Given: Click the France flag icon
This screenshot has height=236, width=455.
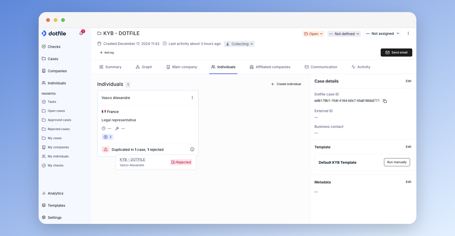Looking at the screenshot, I should pos(104,112).
